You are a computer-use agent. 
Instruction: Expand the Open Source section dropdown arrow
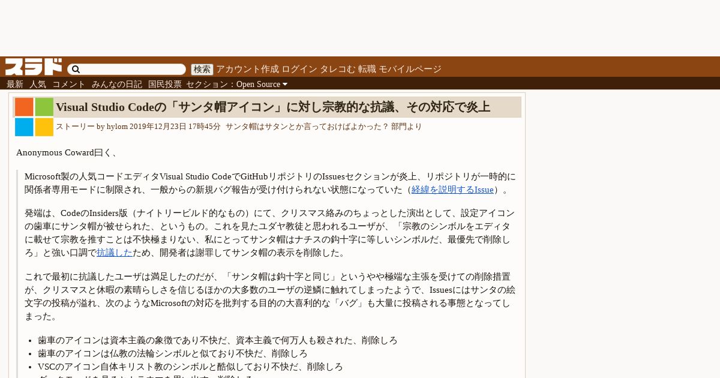285,84
